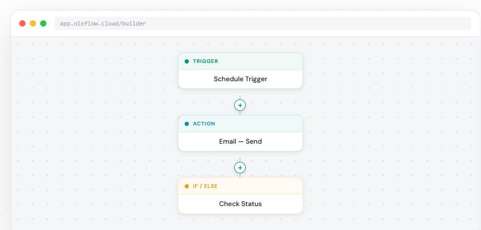Viewport: 481px width, 230px height.
Task: Click the green Trigger status dot
Action: (187, 61)
